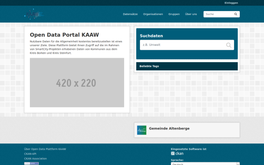
Task: Click the magnifier icon in header search
Action: coord(236,14)
